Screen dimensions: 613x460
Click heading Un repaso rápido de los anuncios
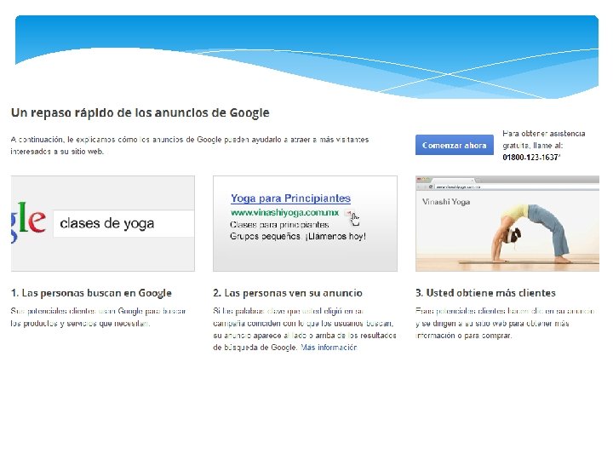click(140, 112)
